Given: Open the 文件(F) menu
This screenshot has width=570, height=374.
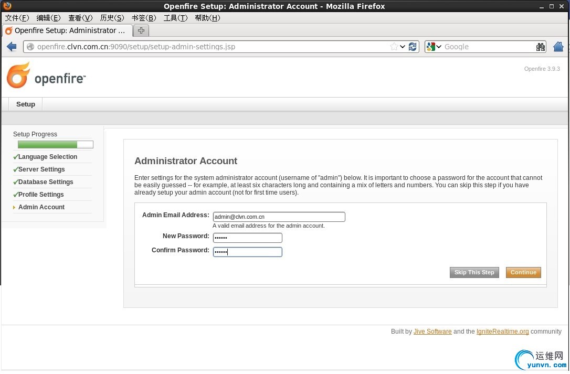Looking at the screenshot, I should [x=17, y=18].
